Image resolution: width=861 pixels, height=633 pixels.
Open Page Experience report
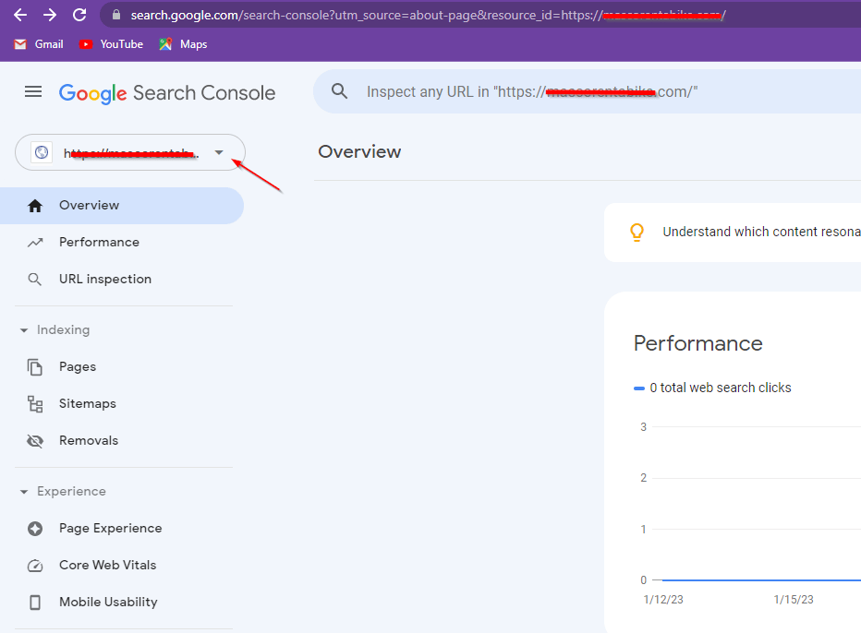click(110, 528)
